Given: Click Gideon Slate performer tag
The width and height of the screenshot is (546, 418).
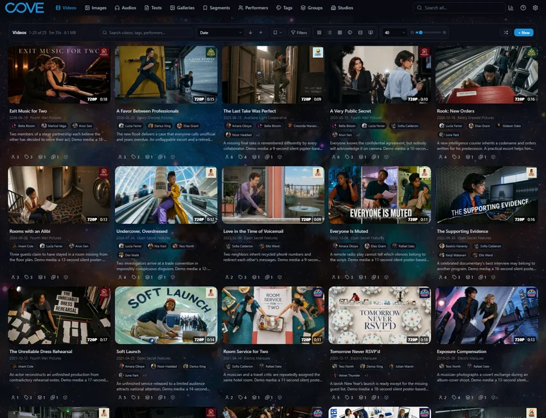Looking at the screenshot, I should (x=509, y=126).
